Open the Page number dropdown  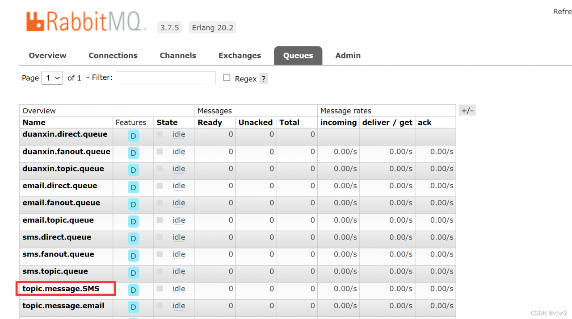point(52,78)
